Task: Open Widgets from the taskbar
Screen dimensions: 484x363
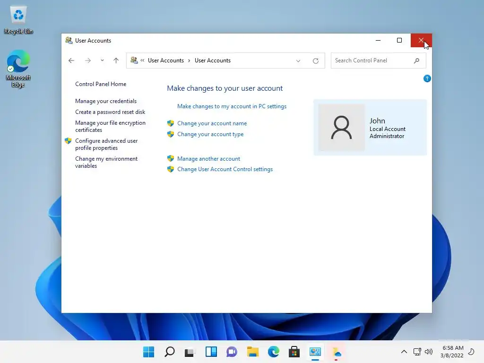Action: coord(211,352)
